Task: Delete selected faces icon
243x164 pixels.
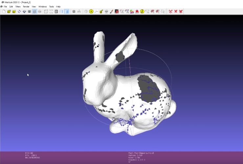Action: (176, 11)
